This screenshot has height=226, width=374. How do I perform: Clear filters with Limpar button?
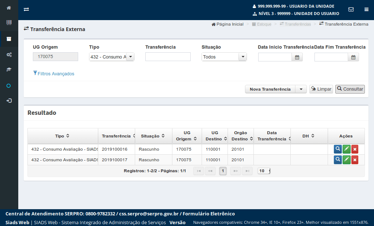click(x=321, y=89)
